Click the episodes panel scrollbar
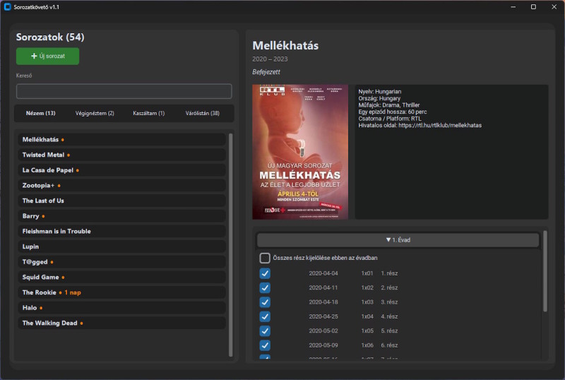This screenshot has width=565, height=380. [545, 271]
